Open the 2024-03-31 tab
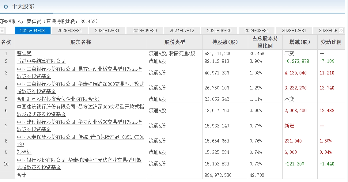Screen dimensions: 348x182 point(257,31)
